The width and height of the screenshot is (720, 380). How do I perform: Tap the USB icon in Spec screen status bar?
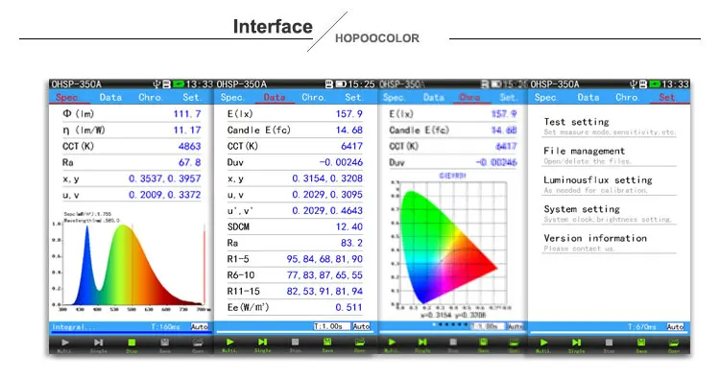click(156, 84)
